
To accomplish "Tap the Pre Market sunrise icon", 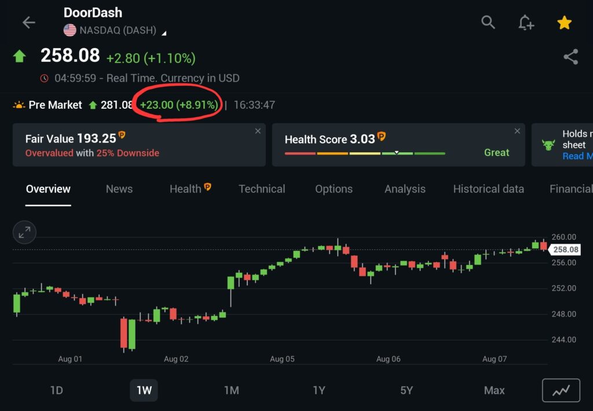I will coord(19,105).
